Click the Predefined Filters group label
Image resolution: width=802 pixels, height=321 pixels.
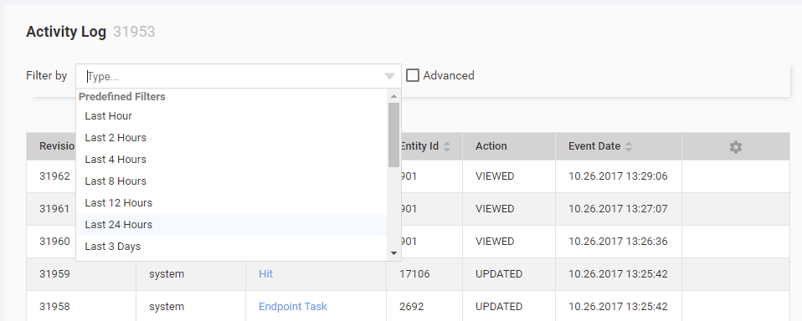click(121, 96)
